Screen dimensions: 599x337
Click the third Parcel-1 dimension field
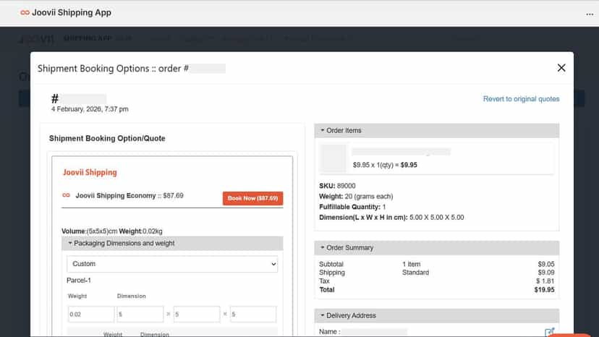coord(253,315)
